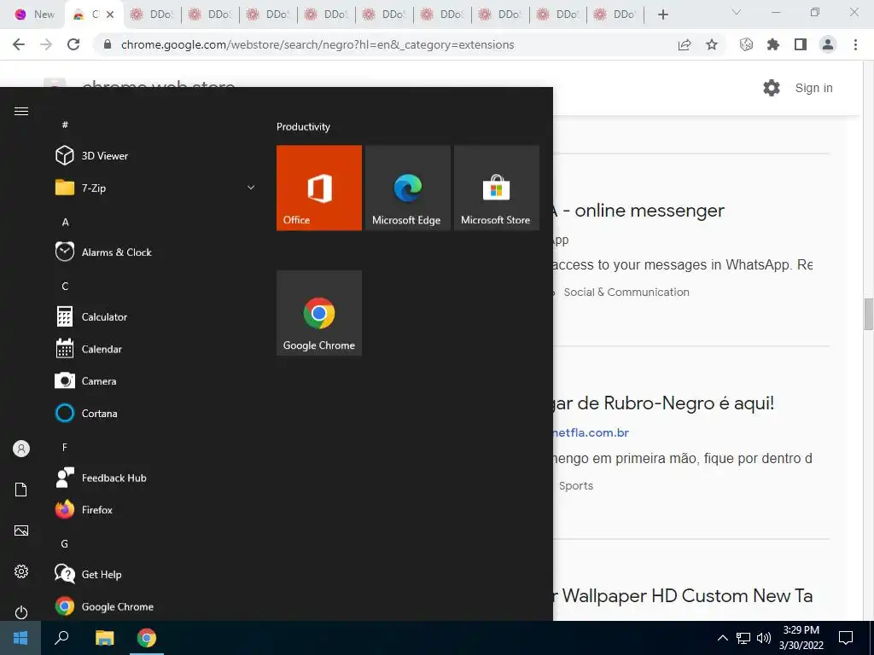874x655 pixels.
Task: Open Chrome Web Store settings gear
Action: click(772, 88)
